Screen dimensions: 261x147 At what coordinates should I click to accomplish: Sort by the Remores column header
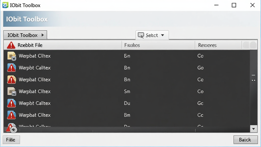tap(218, 45)
